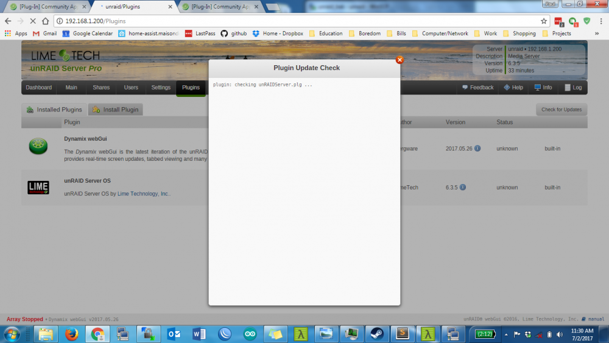Image resolution: width=609 pixels, height=343 pixels.
Task: Open the Main menu tab
Action: tap(71, 87)
